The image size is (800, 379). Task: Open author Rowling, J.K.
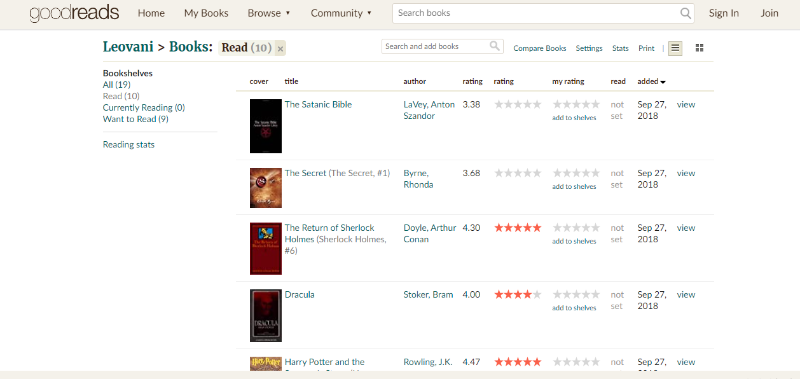click(x=428, y=362)
